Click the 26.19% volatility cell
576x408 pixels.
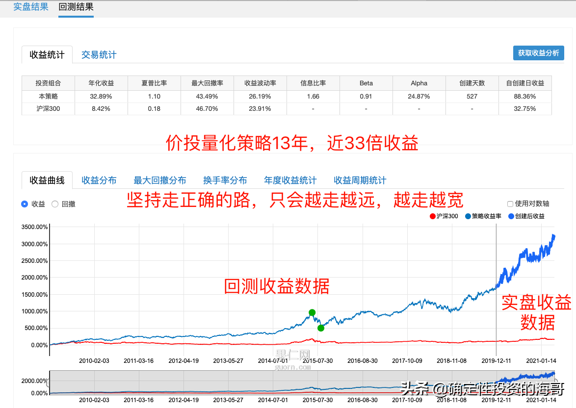click(x=260, y=96)
